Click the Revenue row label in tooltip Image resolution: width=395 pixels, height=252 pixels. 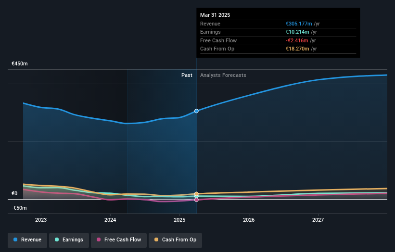[210, 24]
